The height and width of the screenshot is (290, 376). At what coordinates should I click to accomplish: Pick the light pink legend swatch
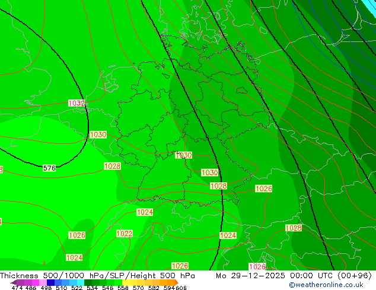tap(43, 282)
